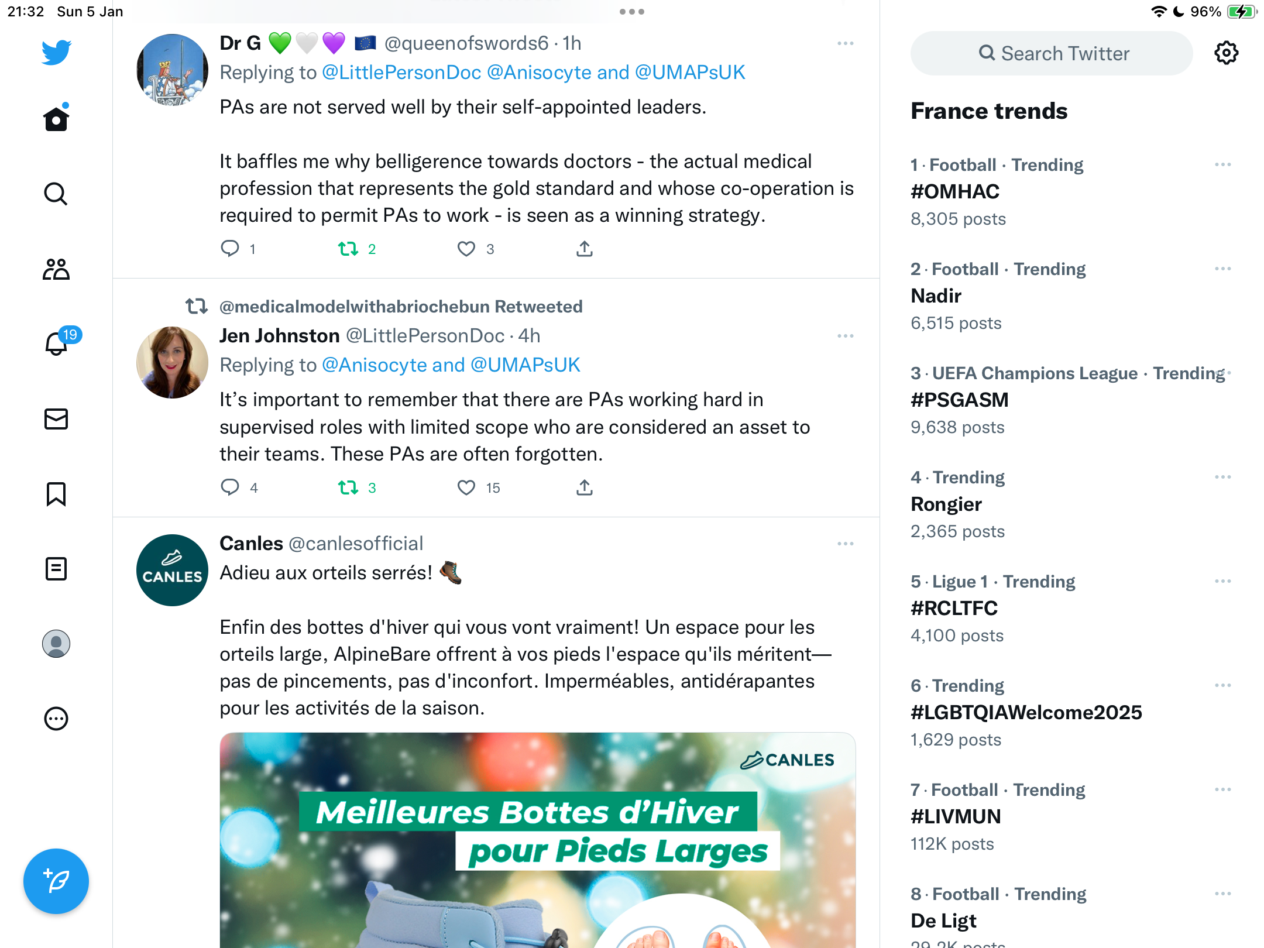This screenshot has width=1264, height=948.
Task: Open more options for #OMHAC trend
Action: (x=1223, y=165)
